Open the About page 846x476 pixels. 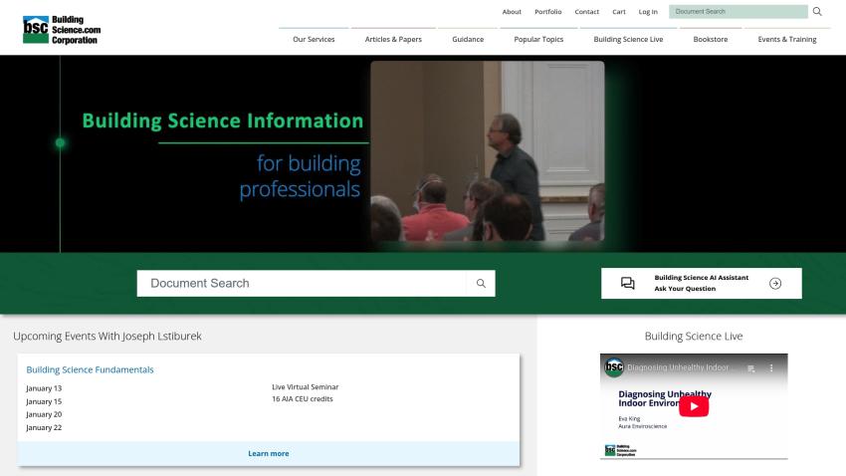(x=512, y=11)
